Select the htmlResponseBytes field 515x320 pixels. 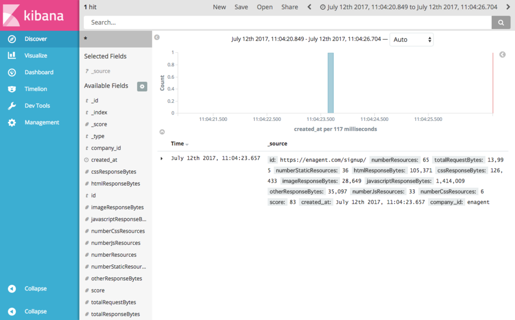click(116, 184)
